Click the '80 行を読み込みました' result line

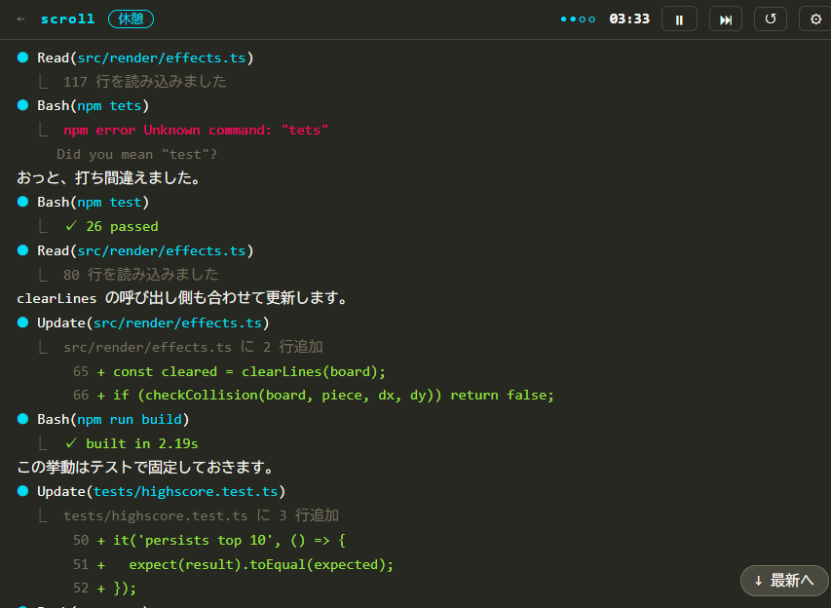[x=140, y=275]
